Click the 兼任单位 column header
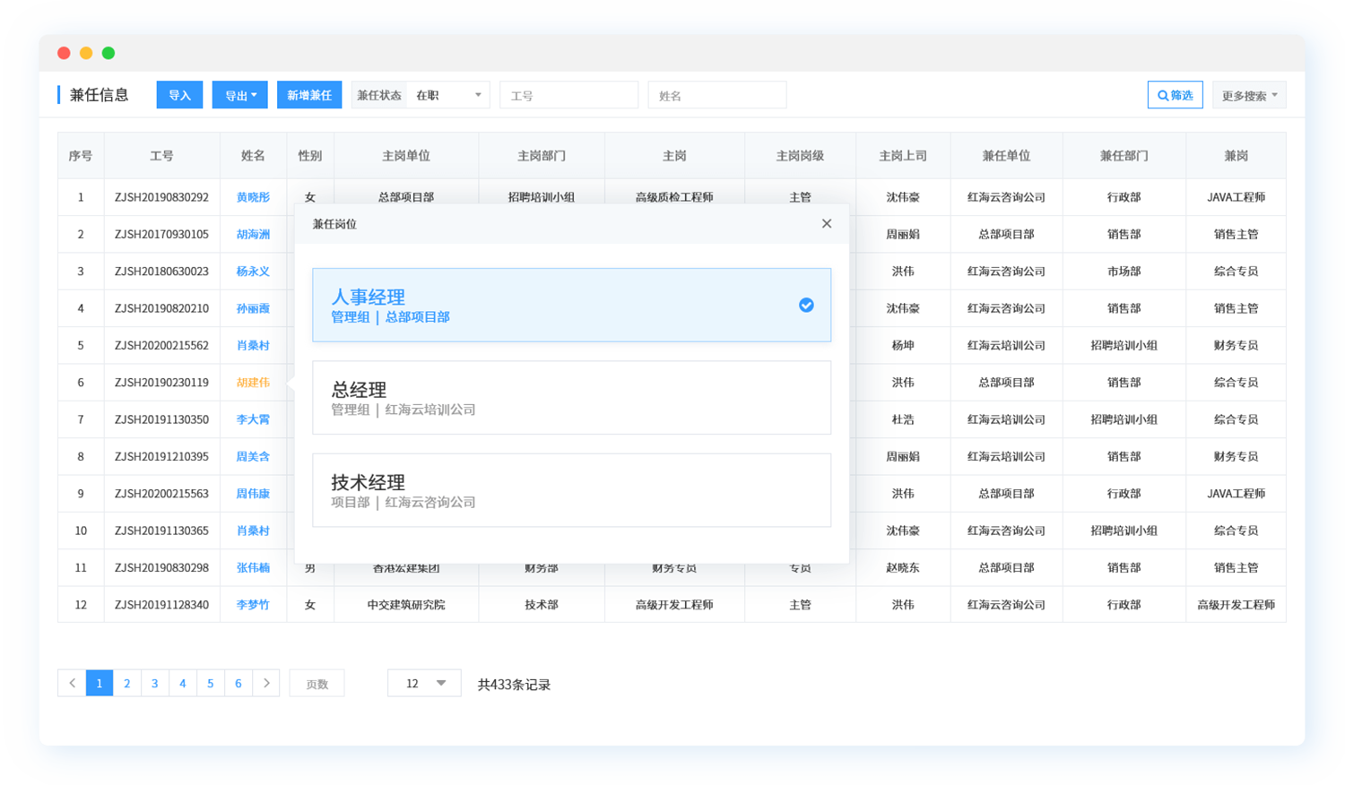The height and width of the screenshot is (785, 1345). coord(1006,155)
